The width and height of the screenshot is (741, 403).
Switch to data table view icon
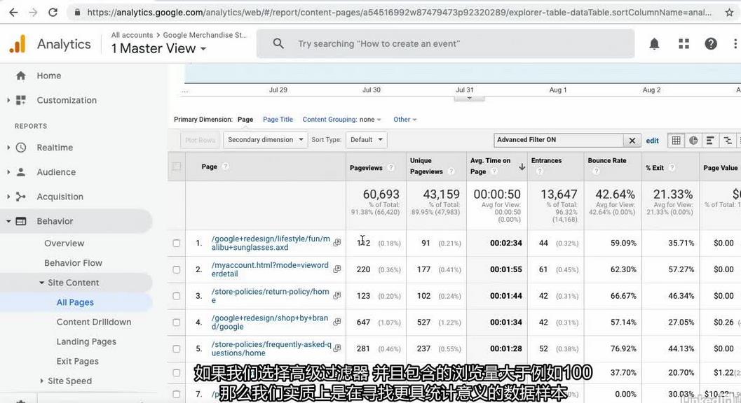(677, 140)
